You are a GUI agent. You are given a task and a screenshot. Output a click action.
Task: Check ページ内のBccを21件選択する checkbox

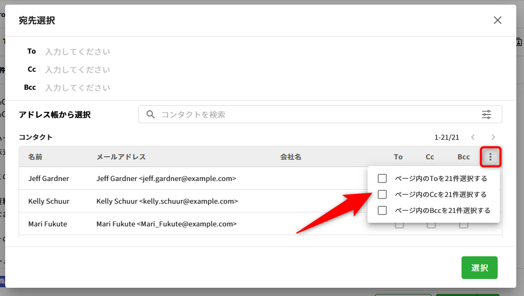[383, 210]
